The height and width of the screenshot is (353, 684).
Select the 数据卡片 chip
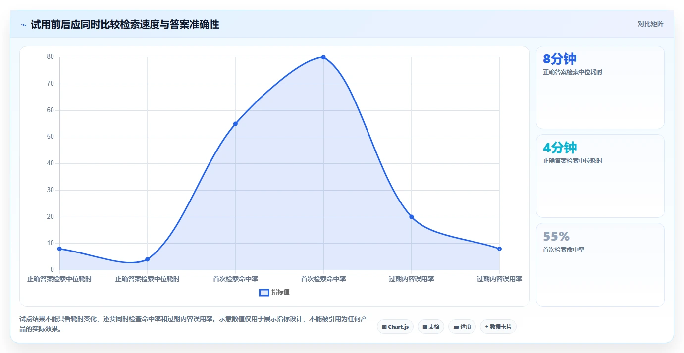point(498,327)
